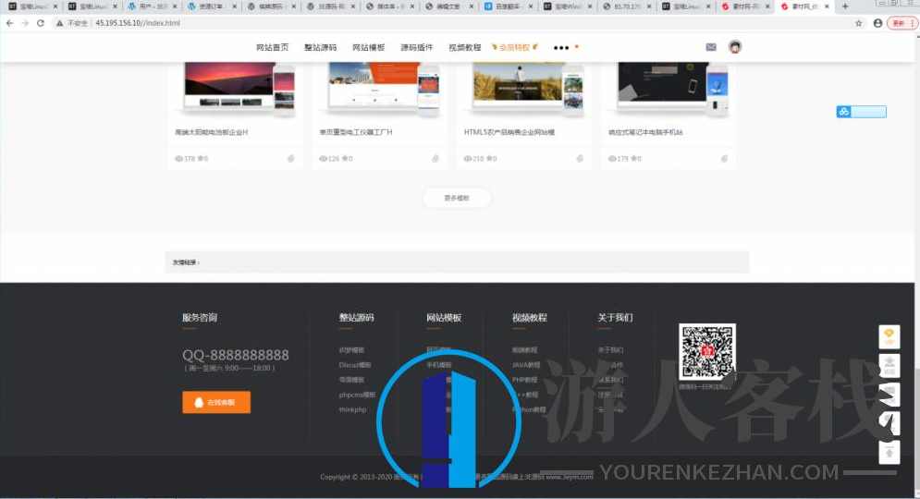The height and width of the screenshot is (499, 920).
Task: Open the mail messages icon in header
Action: point(711,47)
